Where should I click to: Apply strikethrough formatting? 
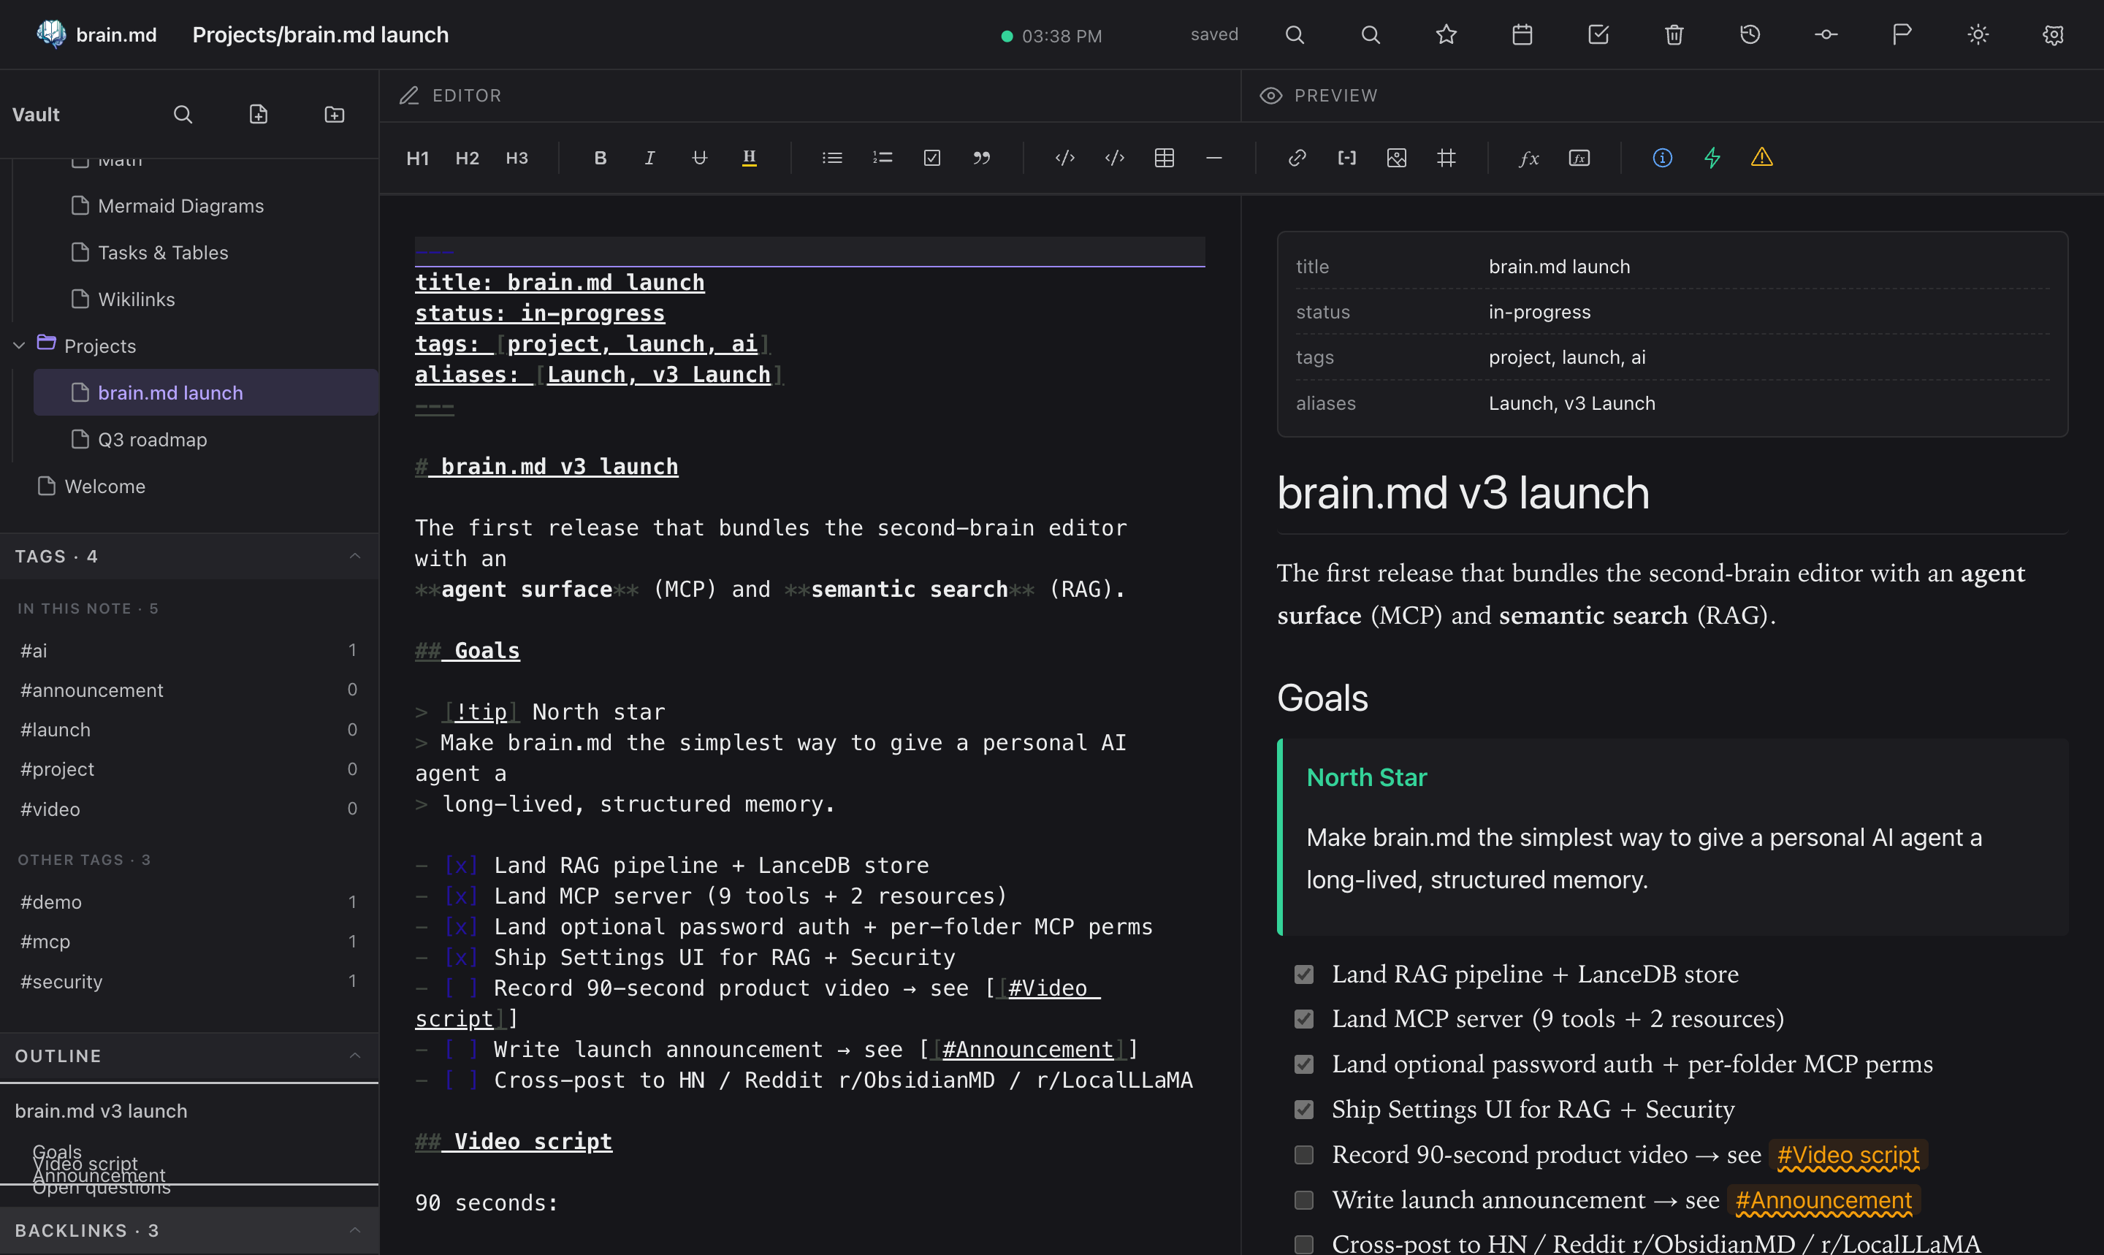699,158
